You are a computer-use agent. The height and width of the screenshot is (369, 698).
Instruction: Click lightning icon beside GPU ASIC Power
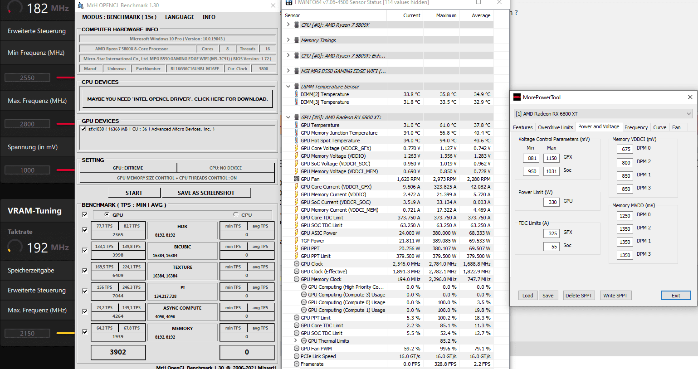click(x=297, y=233)
